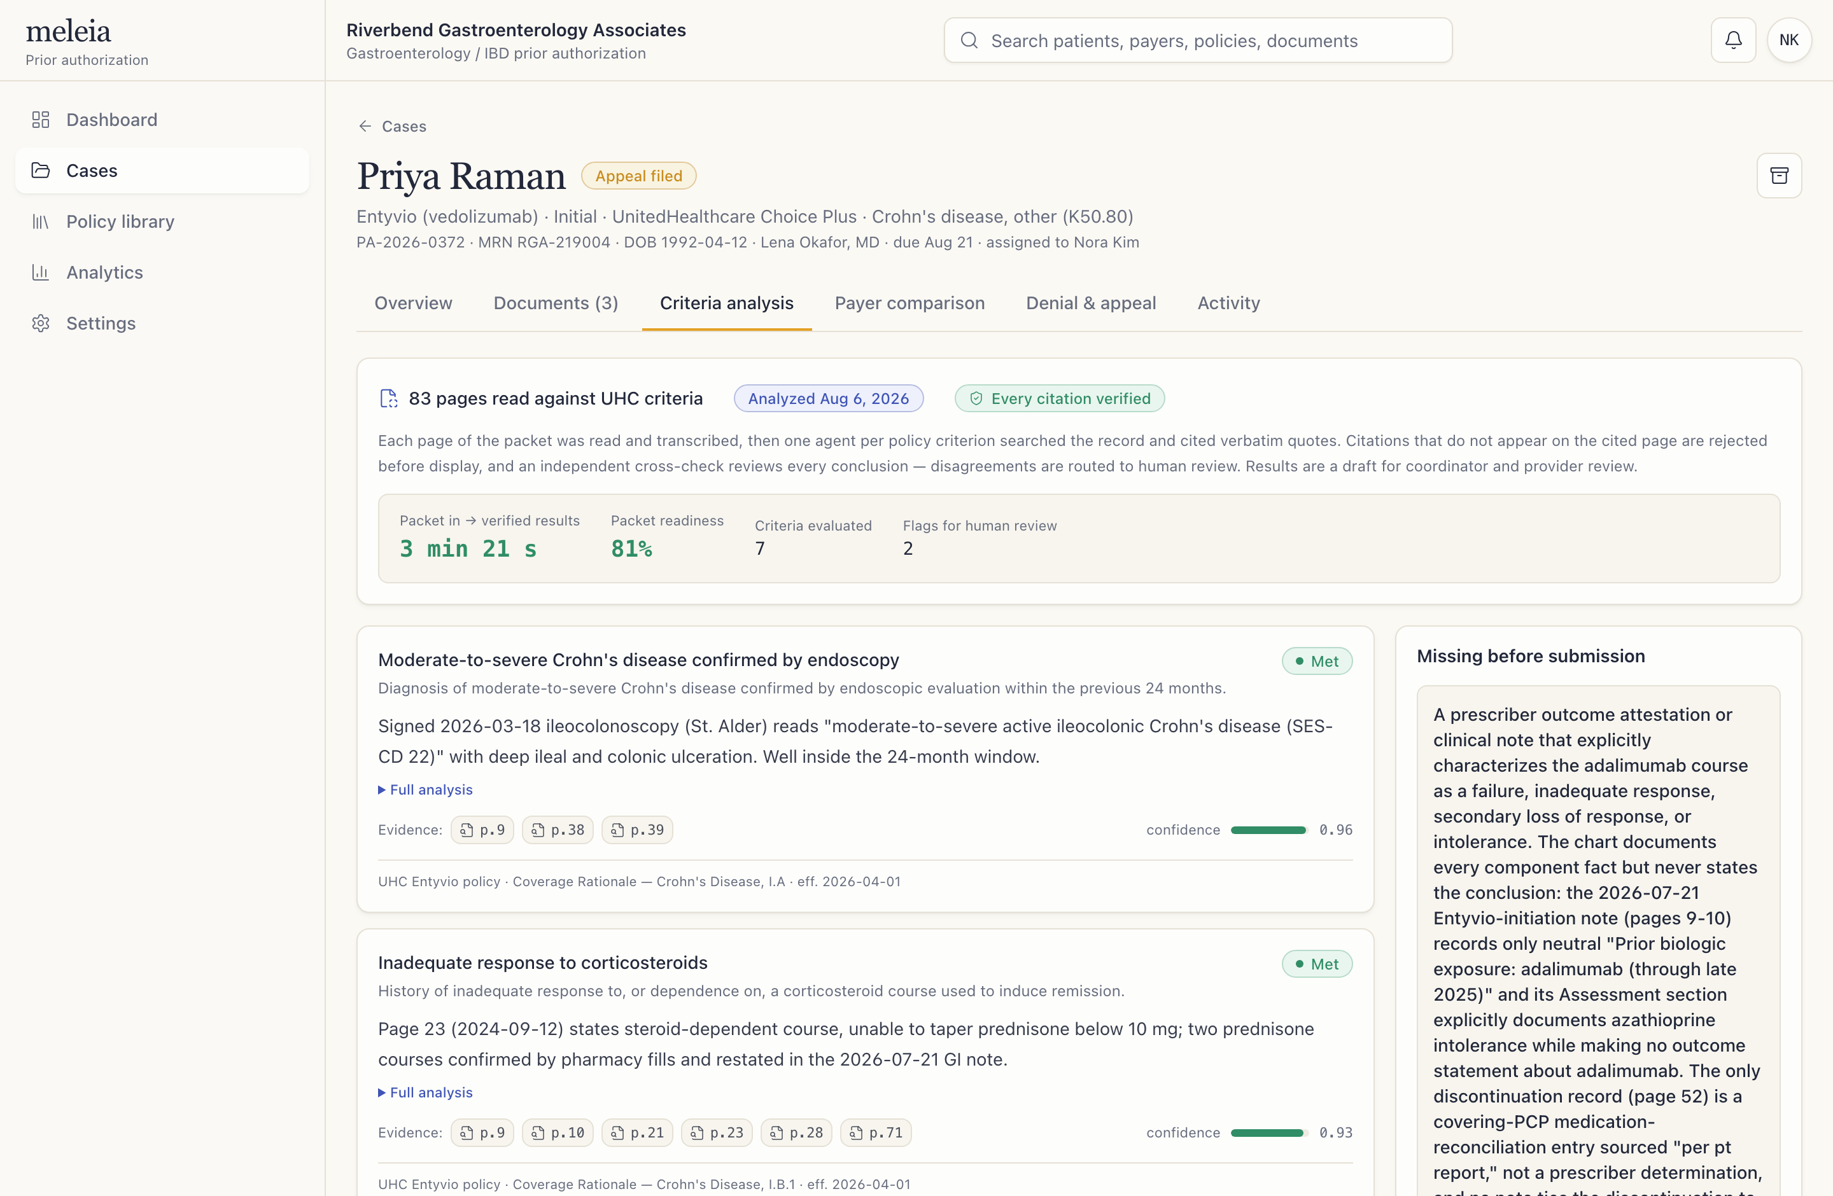The height and width of the screenshot is (1196, 1833).
Task: Open p.28 evidence citation
Action: pyautogui.click(x=796, y=1133)
